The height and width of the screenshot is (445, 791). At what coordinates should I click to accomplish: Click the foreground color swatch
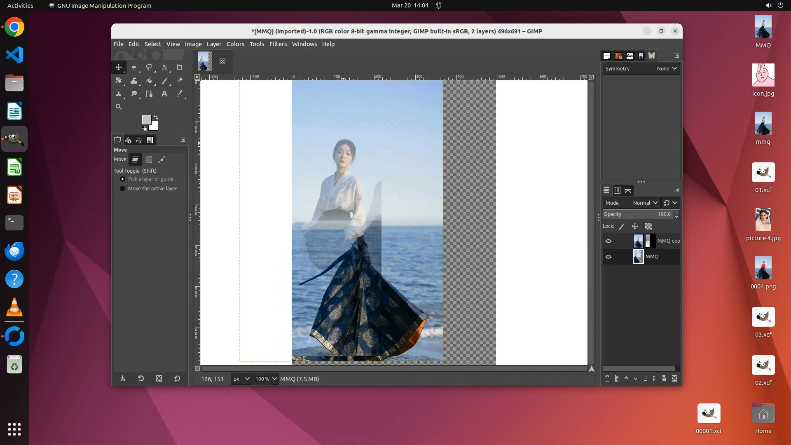point(146,119)
